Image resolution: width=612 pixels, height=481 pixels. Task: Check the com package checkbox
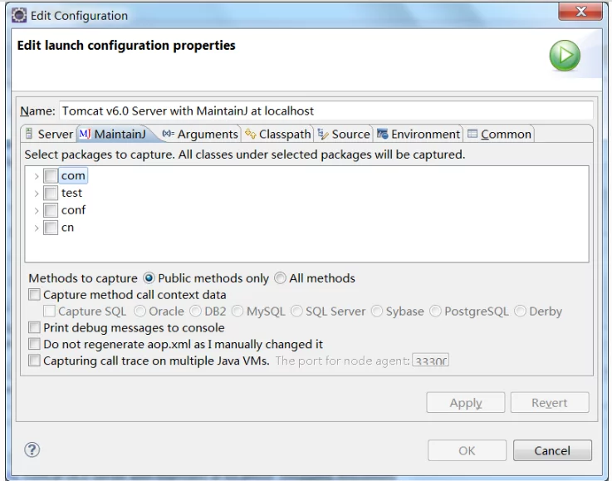click(x=51, y=176)
